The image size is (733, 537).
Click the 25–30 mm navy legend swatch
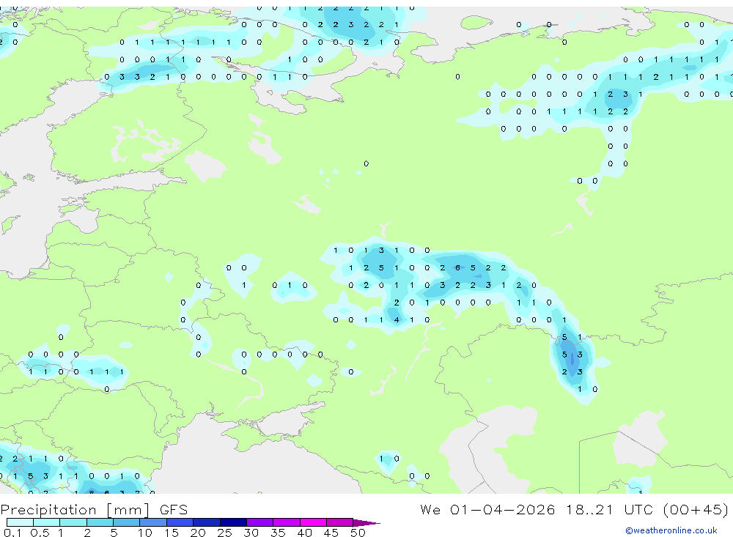click(233, 522)
